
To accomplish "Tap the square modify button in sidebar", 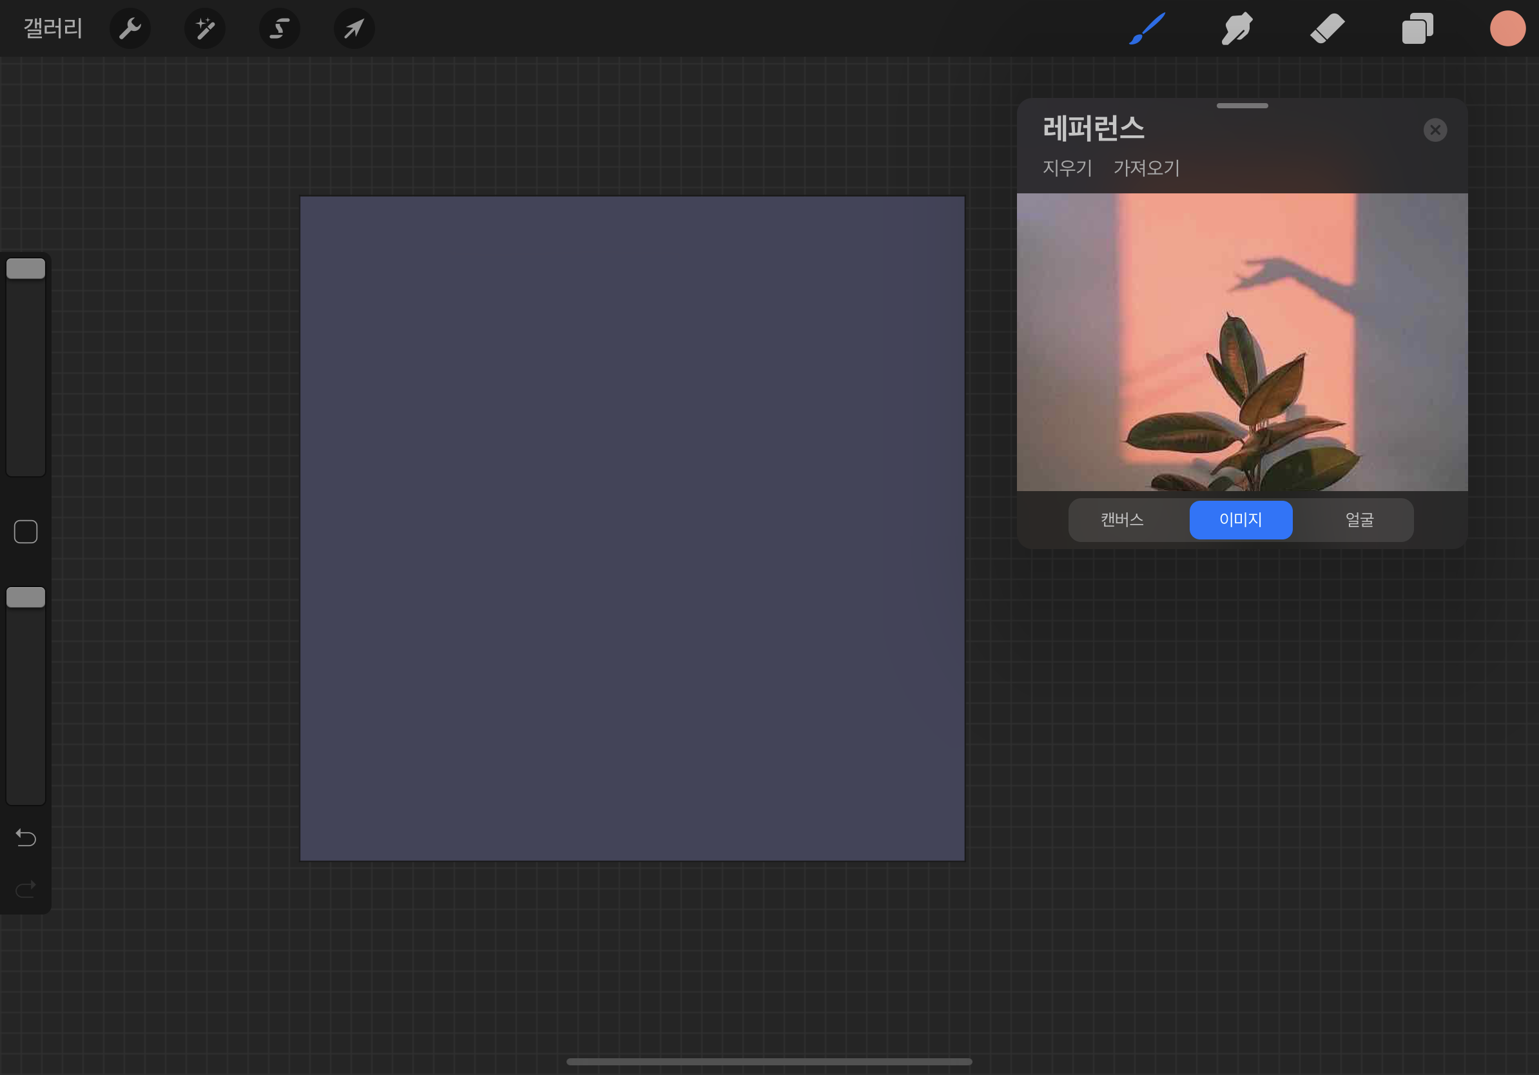I will (x=26, y=532).
